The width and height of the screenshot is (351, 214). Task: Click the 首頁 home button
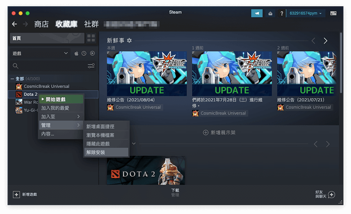click(47, 38)
